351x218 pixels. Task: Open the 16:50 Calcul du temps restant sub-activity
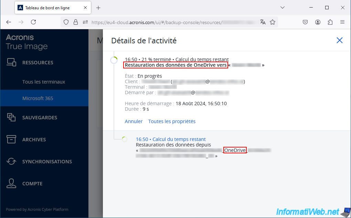(171, 139)
